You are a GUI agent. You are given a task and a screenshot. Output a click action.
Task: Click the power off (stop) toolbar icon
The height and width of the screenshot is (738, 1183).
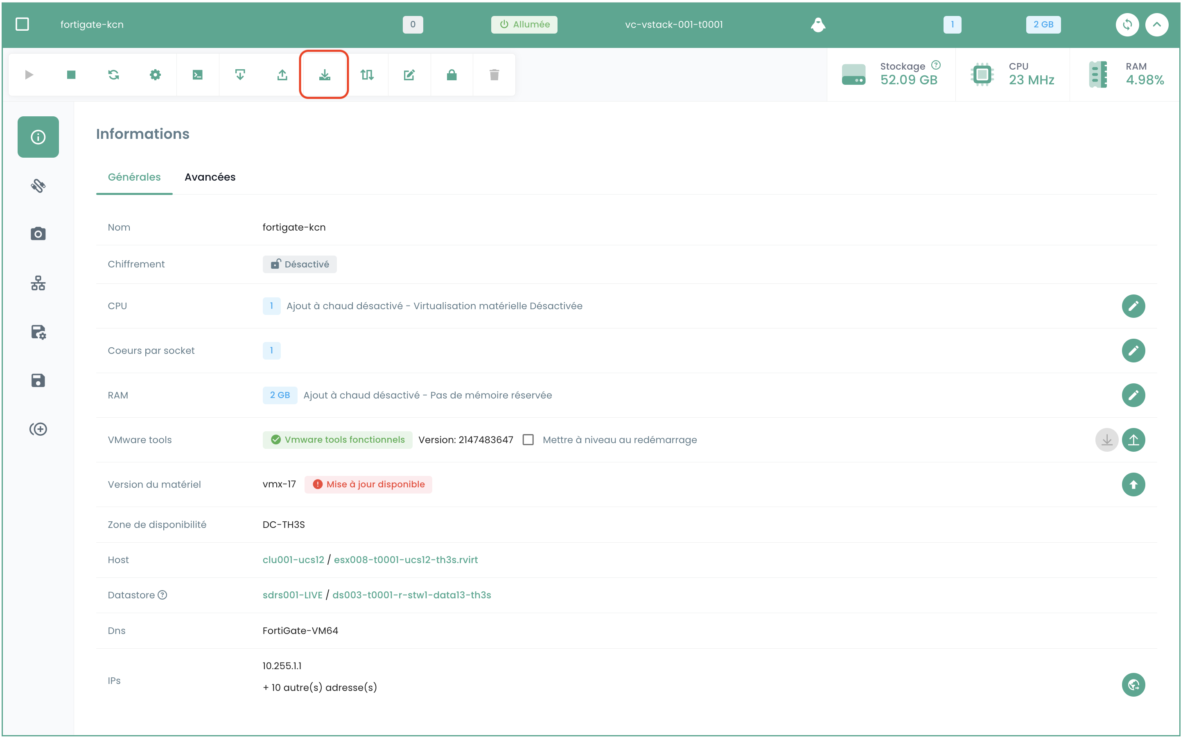click(x=71, y=75)
